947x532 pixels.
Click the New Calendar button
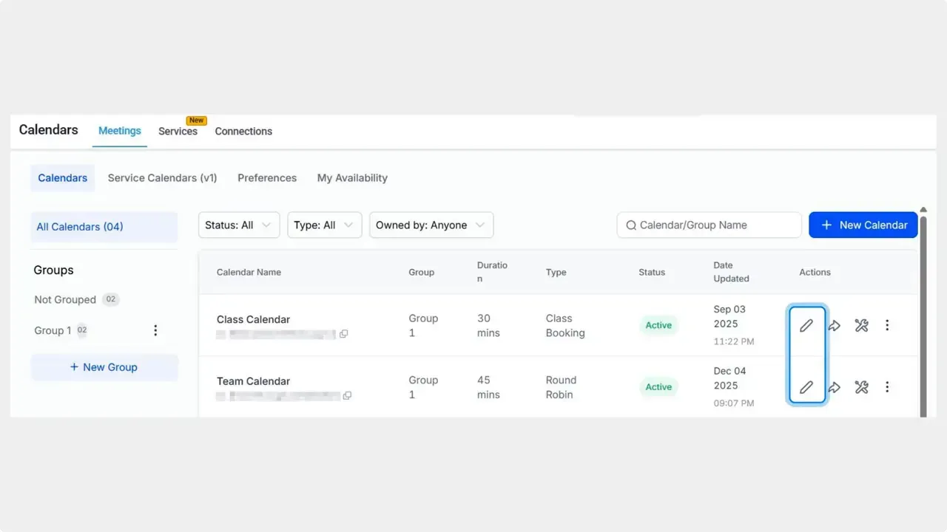863,225
